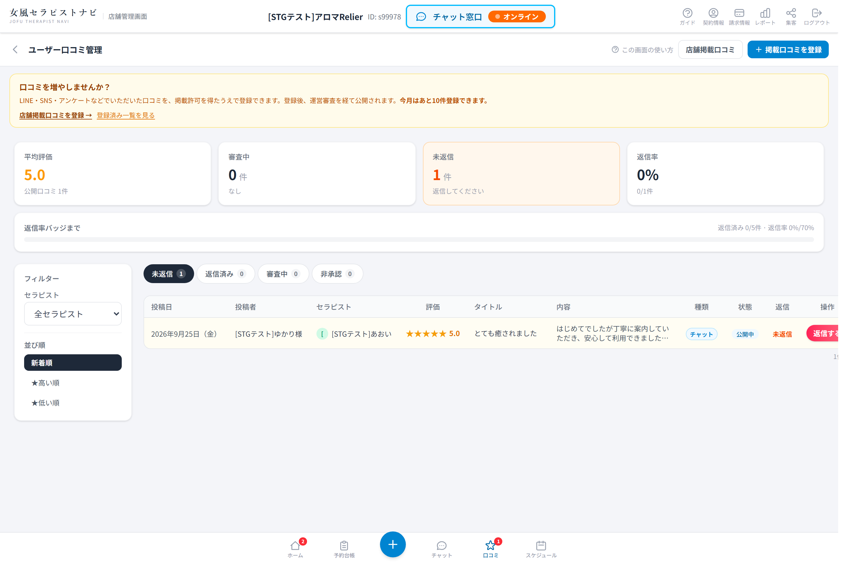847x565 pixels.
Task: Switch to the 返信済み tab
Action: point(228,277)
